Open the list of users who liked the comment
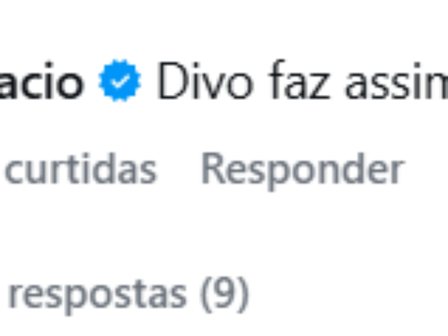This screenshot has height=336, width=448. 80,169
